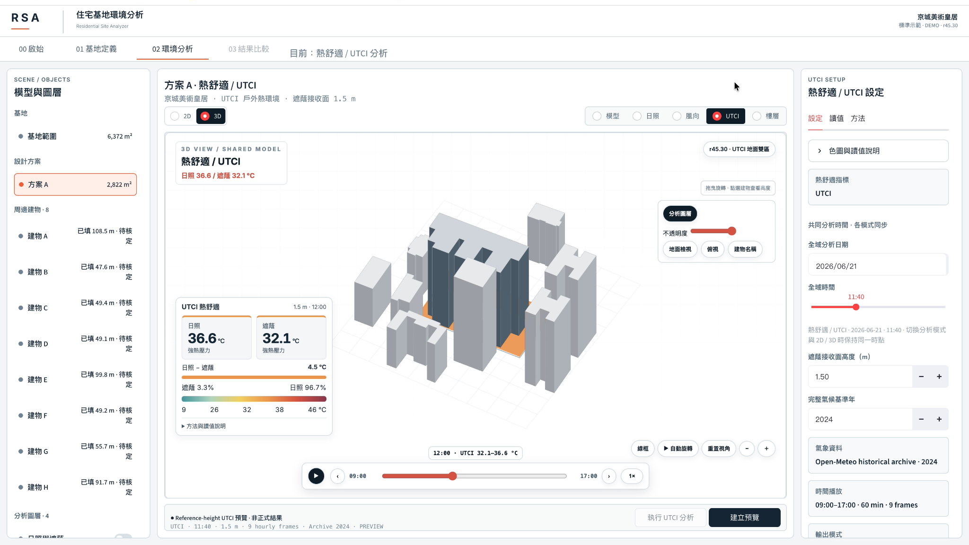Select 建物 G in list
The height and width of the screenshot is (545, 969).
pyautogui.click(x=75, y=451)
